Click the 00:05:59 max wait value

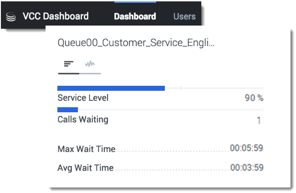[246, 148]
